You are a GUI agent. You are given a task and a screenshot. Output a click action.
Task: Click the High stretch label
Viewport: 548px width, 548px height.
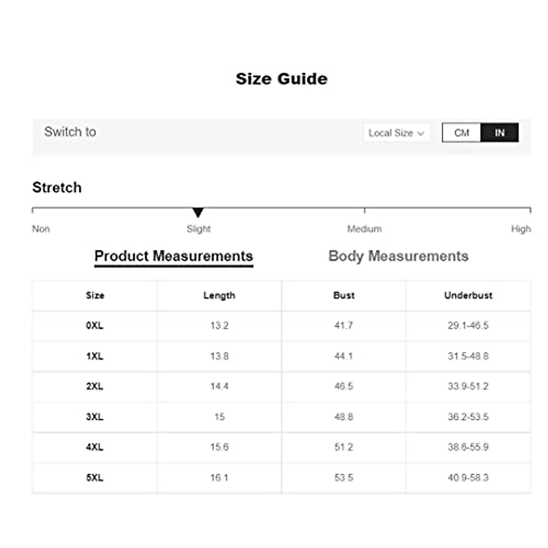521,229
